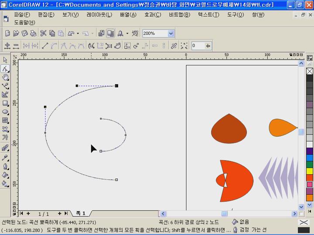Screen dimensions: 314x235
Task: Select the Smart Drawing tool
Action: (x=5, y=94)
